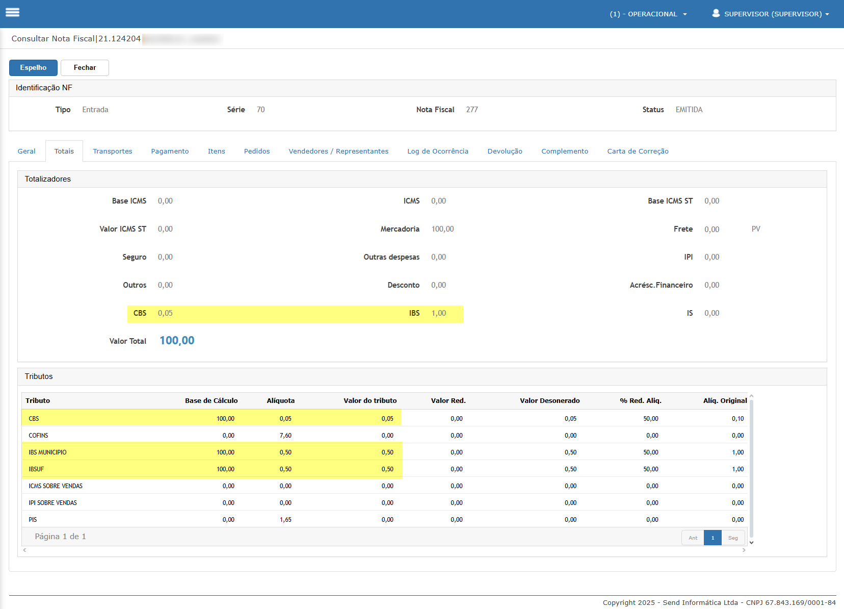Open the Transportes tab
844x609 pixels.
(112, 151)
